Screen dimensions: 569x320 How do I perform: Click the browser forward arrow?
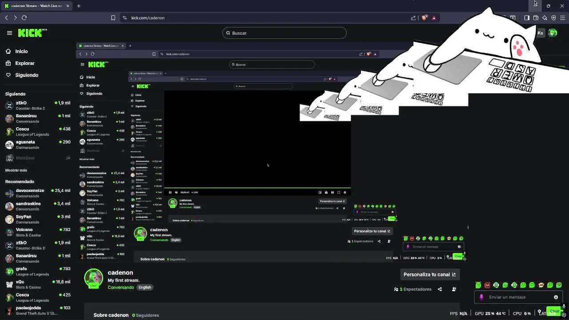pos(15,18)
